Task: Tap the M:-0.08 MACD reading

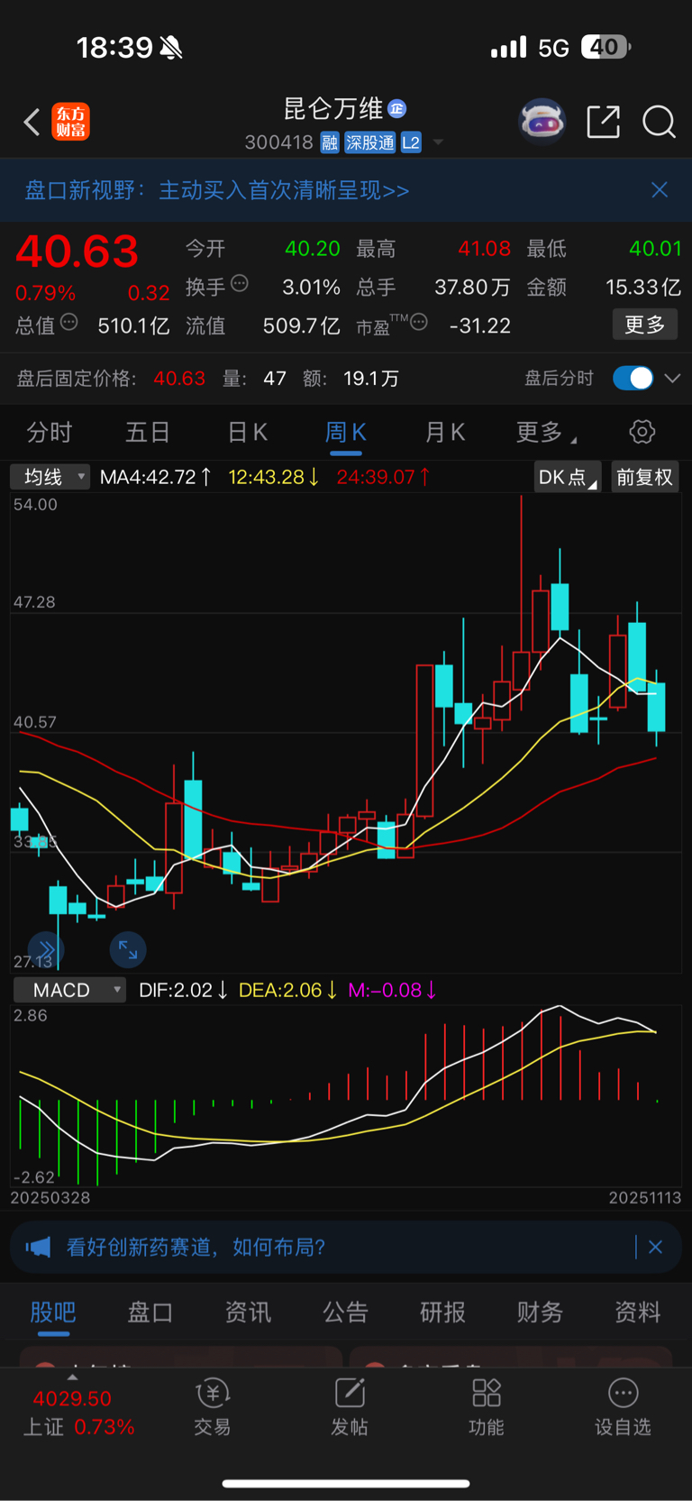Action: tap(393, 990)
